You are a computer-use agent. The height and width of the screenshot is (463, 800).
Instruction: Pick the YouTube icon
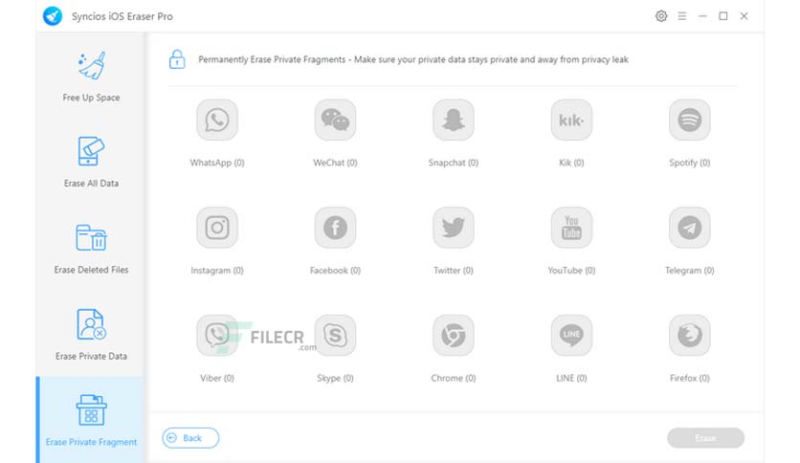pos(571,228)
